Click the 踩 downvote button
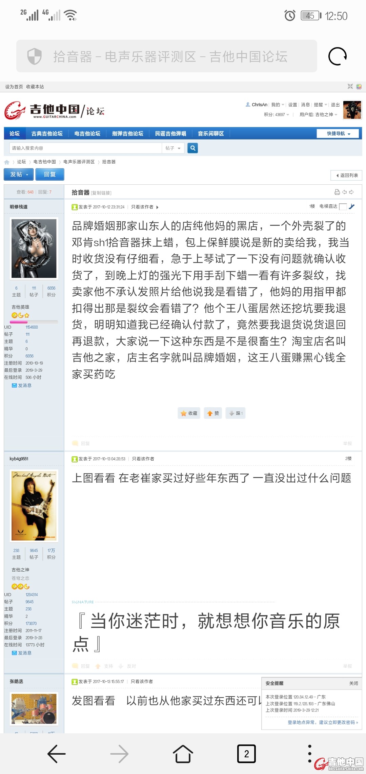 [236, 413]
